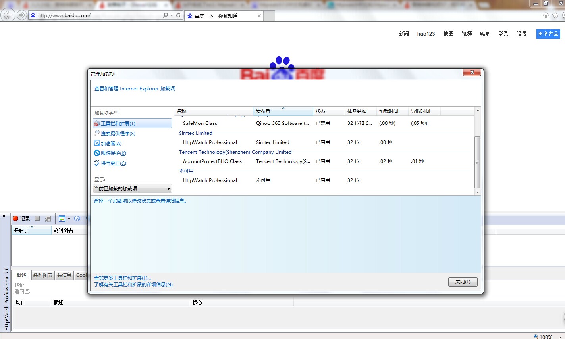The height and width of the screenshot is (339, 565).
Task: Open the HttpWatch view dropdown arrow
Action: [69, 218]
